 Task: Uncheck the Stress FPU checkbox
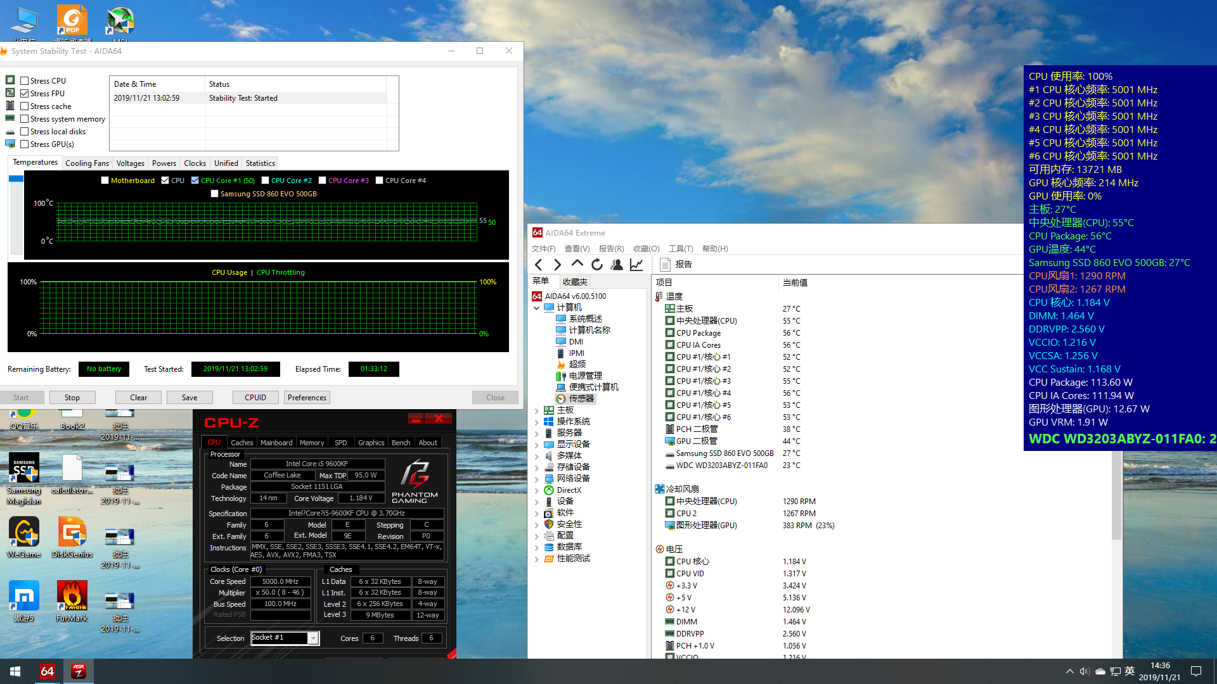tap(24, 94)
